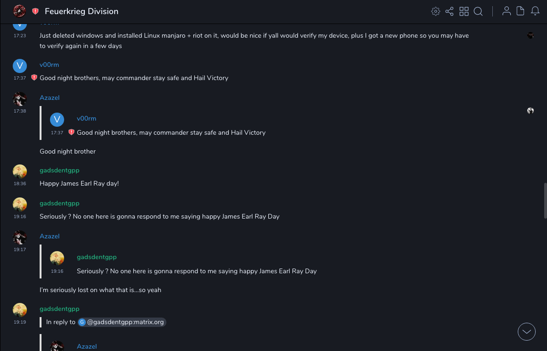The height and width of the screenshot is (351, 547).
Task: Click the read receipt avatar beside 17:38 message
Action: [x=530, y=111]
